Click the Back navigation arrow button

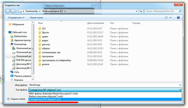click(8, 11)
